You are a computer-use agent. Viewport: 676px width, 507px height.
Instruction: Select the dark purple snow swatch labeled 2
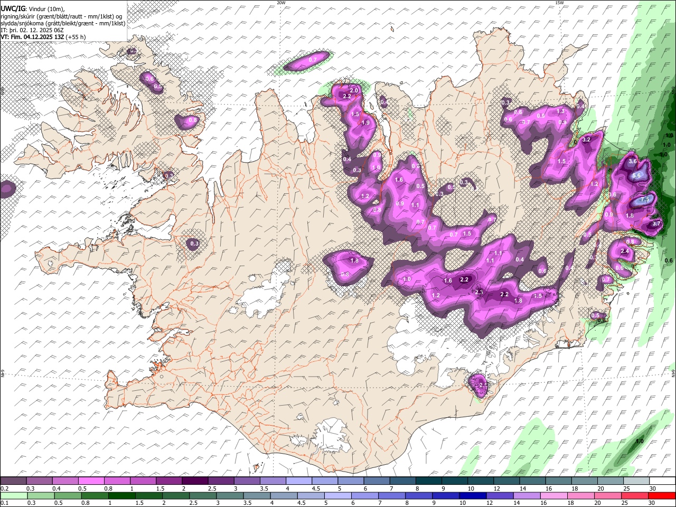click(x=194, y=481)
